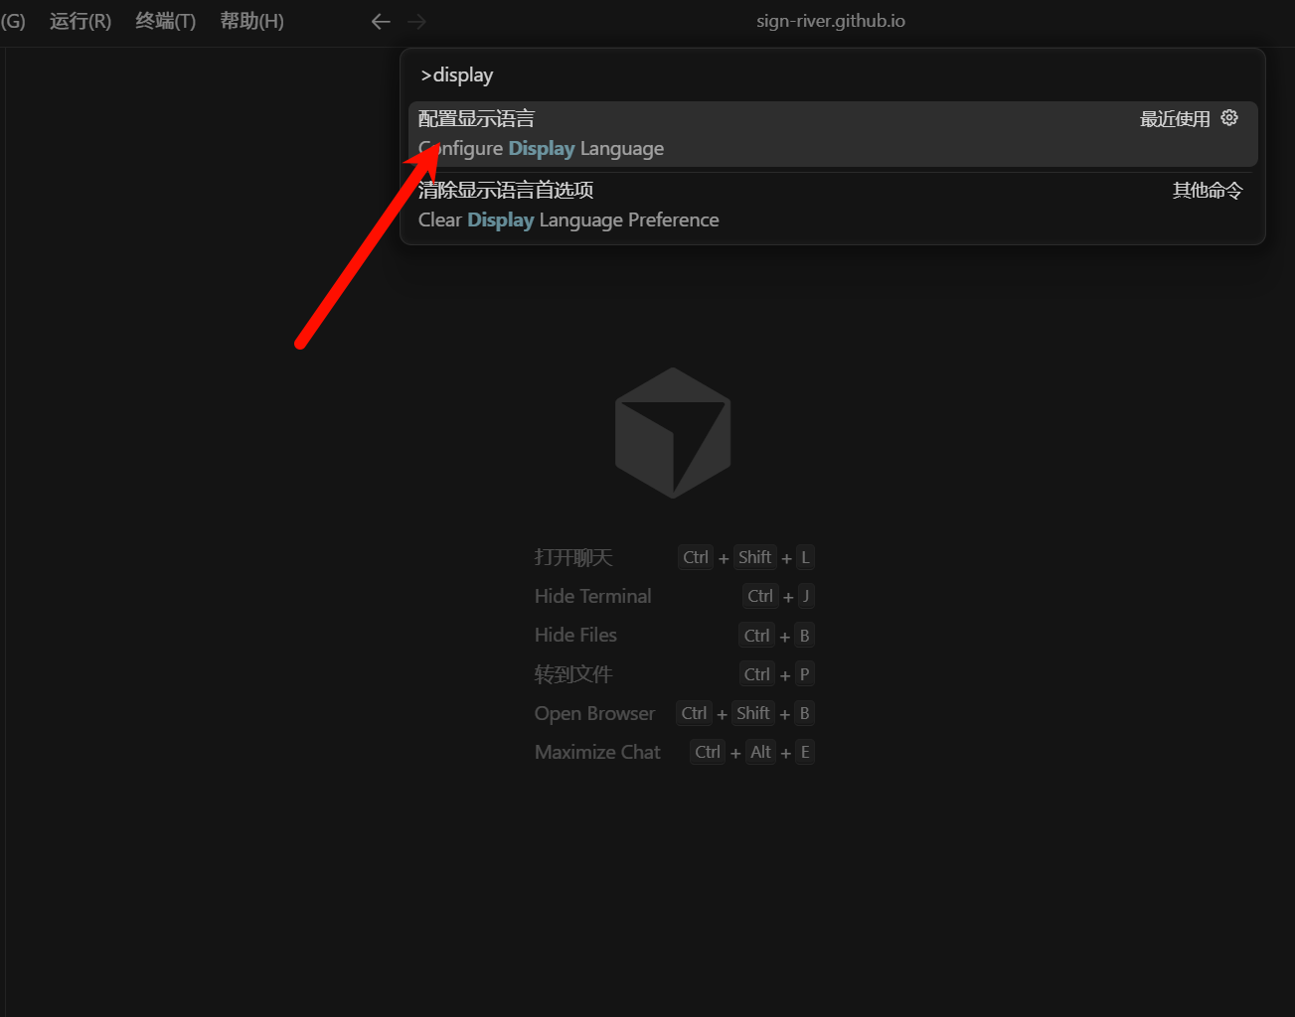The width and height of the screenshot is (1295, 1017).
Task: Open the 帮助(H) menu
Action: 252,21
